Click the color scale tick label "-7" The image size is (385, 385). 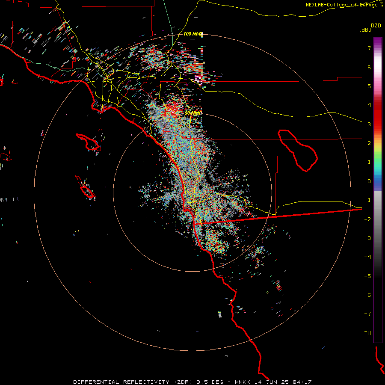(367, 314)
